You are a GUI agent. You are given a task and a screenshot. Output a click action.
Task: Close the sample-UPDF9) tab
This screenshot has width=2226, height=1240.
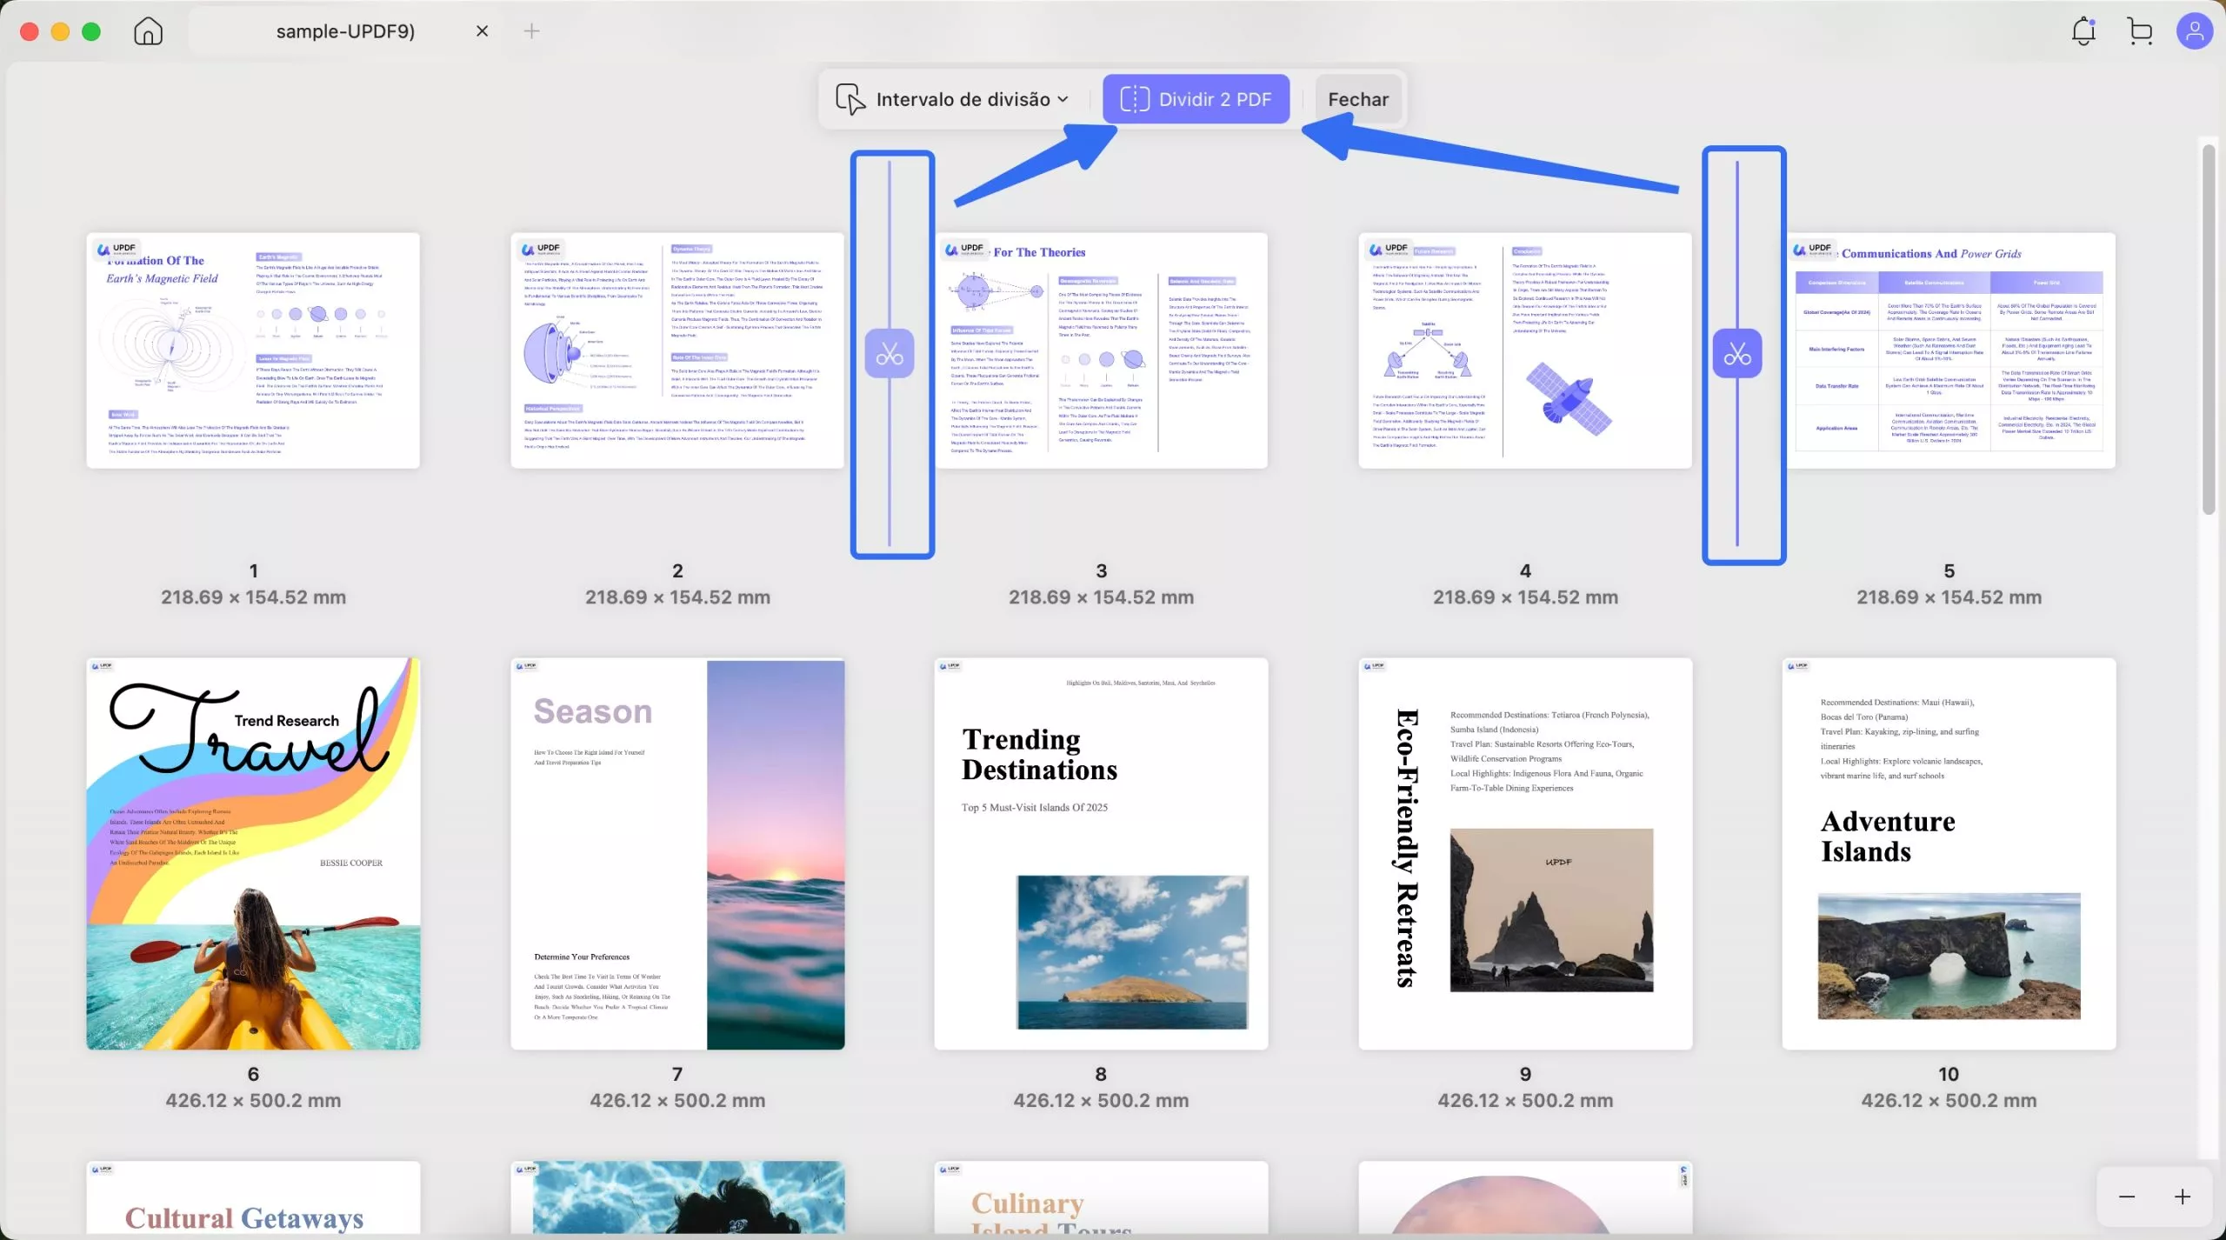(482, 31)
